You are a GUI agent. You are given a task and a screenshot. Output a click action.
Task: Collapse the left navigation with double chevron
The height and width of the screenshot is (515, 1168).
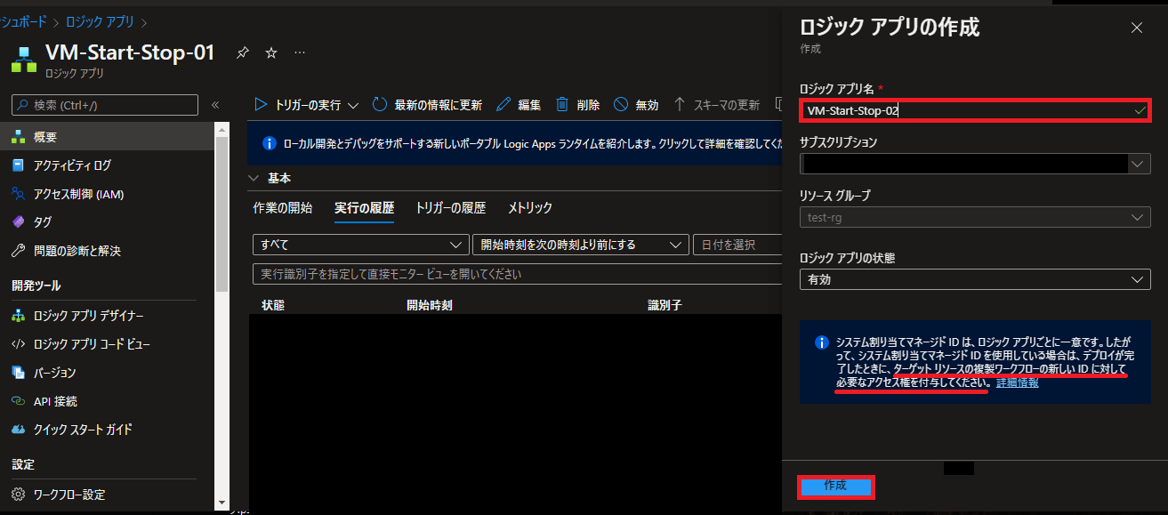215,105
